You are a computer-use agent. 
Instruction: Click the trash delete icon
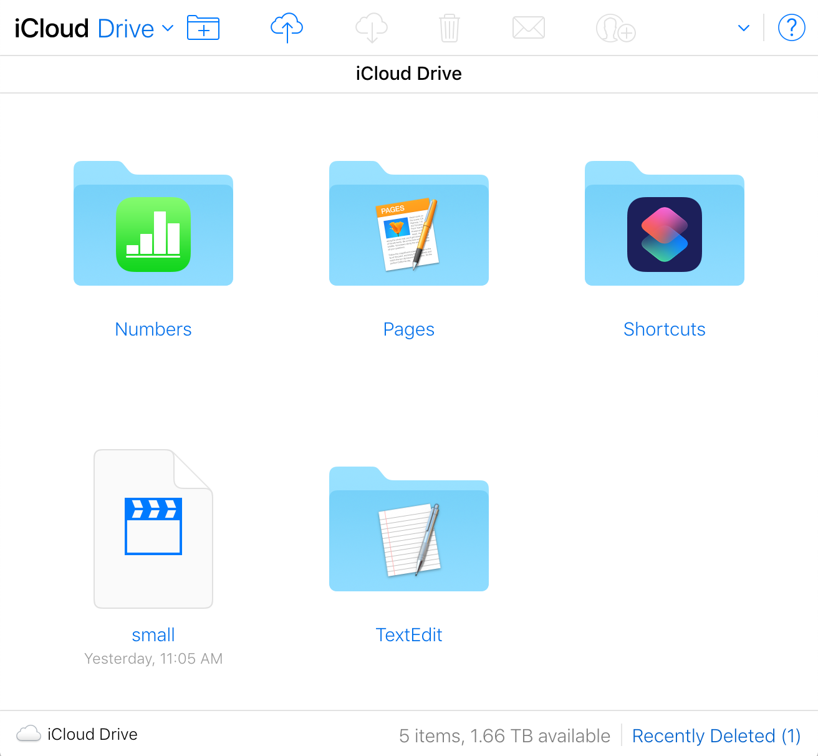[449, 29]
